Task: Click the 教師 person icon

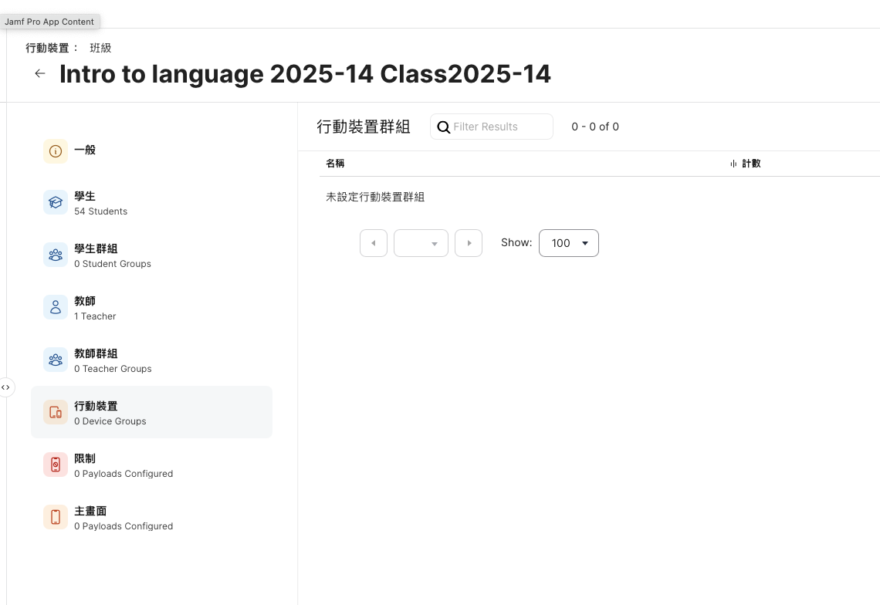Action: 56,307
